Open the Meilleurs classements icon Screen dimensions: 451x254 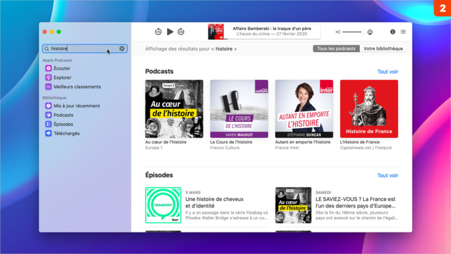click(48, 86)
